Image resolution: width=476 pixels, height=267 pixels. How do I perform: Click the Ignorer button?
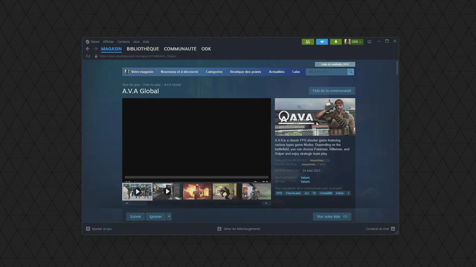click(156, 217)
